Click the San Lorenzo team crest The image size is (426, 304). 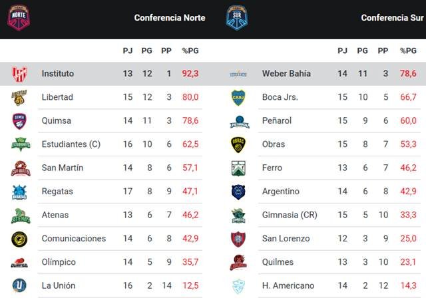[238, 239]
